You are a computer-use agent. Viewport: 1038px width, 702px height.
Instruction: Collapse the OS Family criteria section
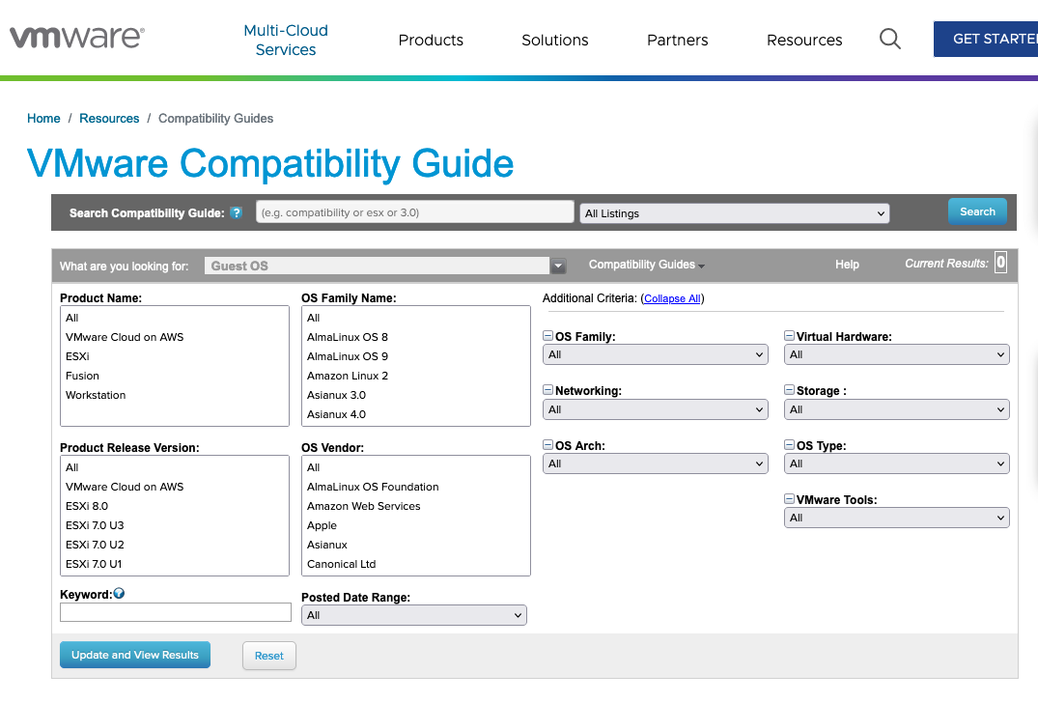(x=547, y=336)
